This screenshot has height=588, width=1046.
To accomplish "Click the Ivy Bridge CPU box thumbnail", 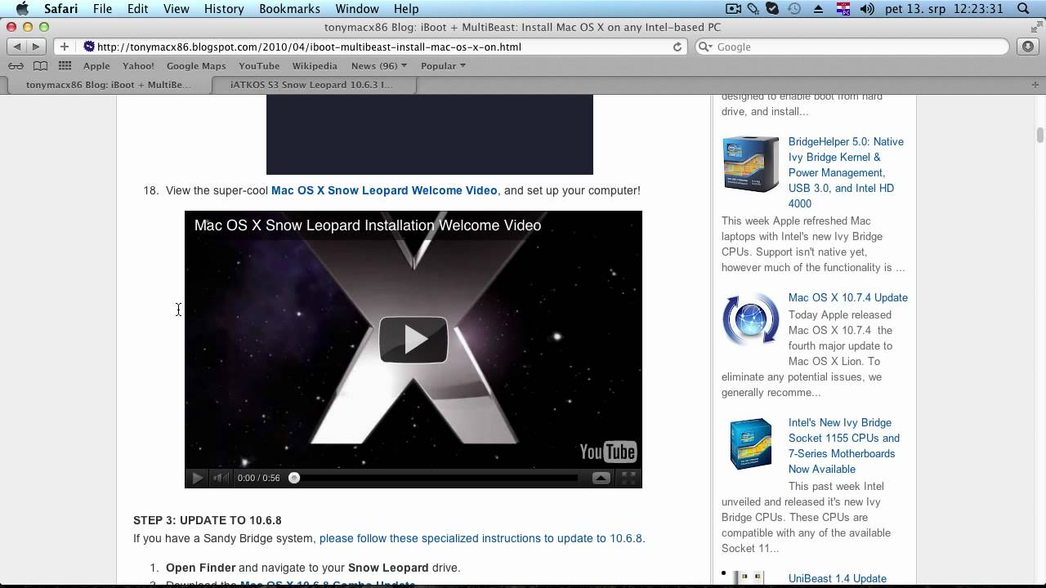I will pos(750,443).
